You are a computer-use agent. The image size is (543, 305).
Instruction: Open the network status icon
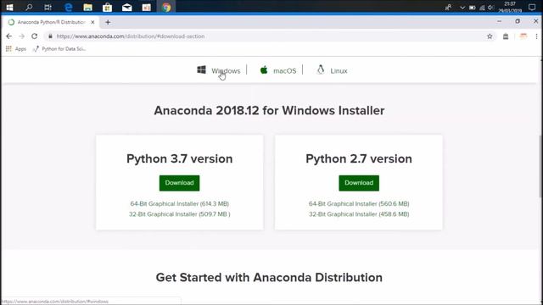pos(482,8)
